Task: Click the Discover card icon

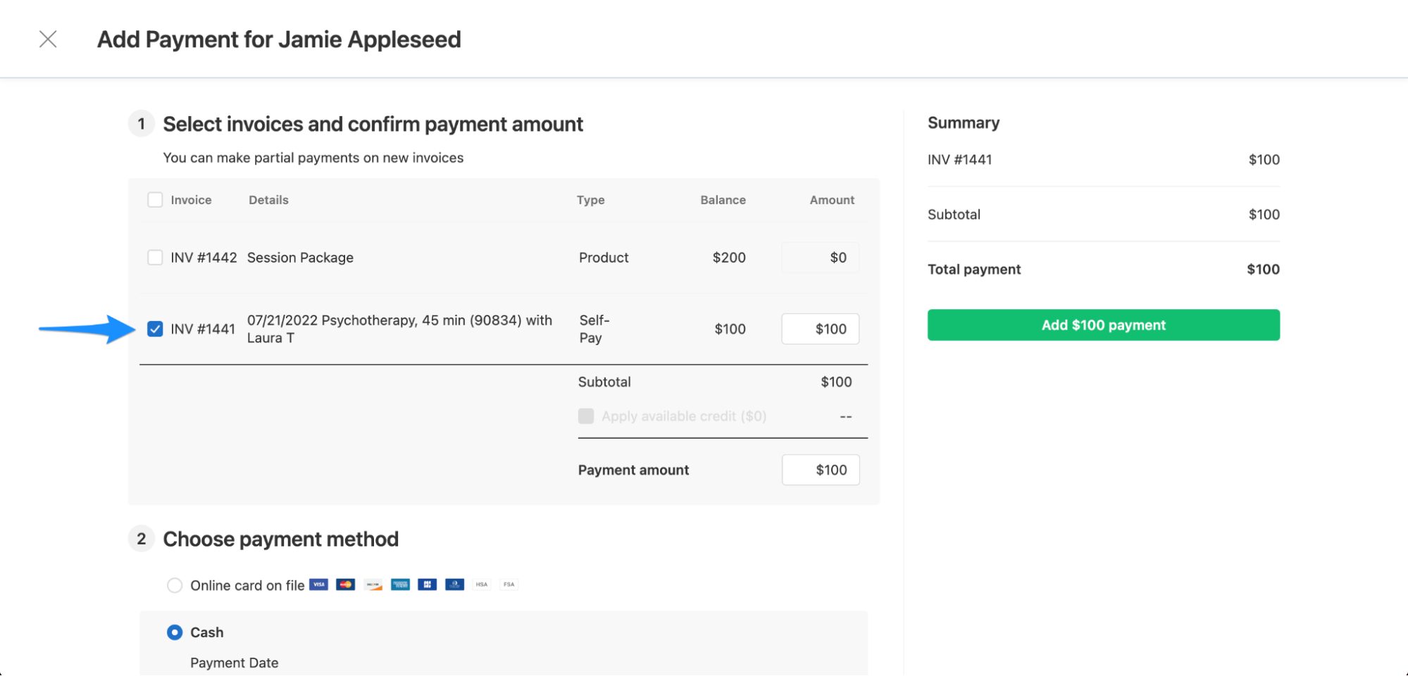Action: tap(373, 584)
